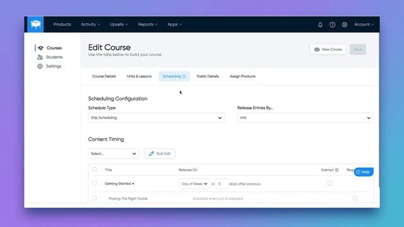The height and width of the screenshot is (227, 404).
Task: Click the Title column header
Action: click(x=109, y=170)
